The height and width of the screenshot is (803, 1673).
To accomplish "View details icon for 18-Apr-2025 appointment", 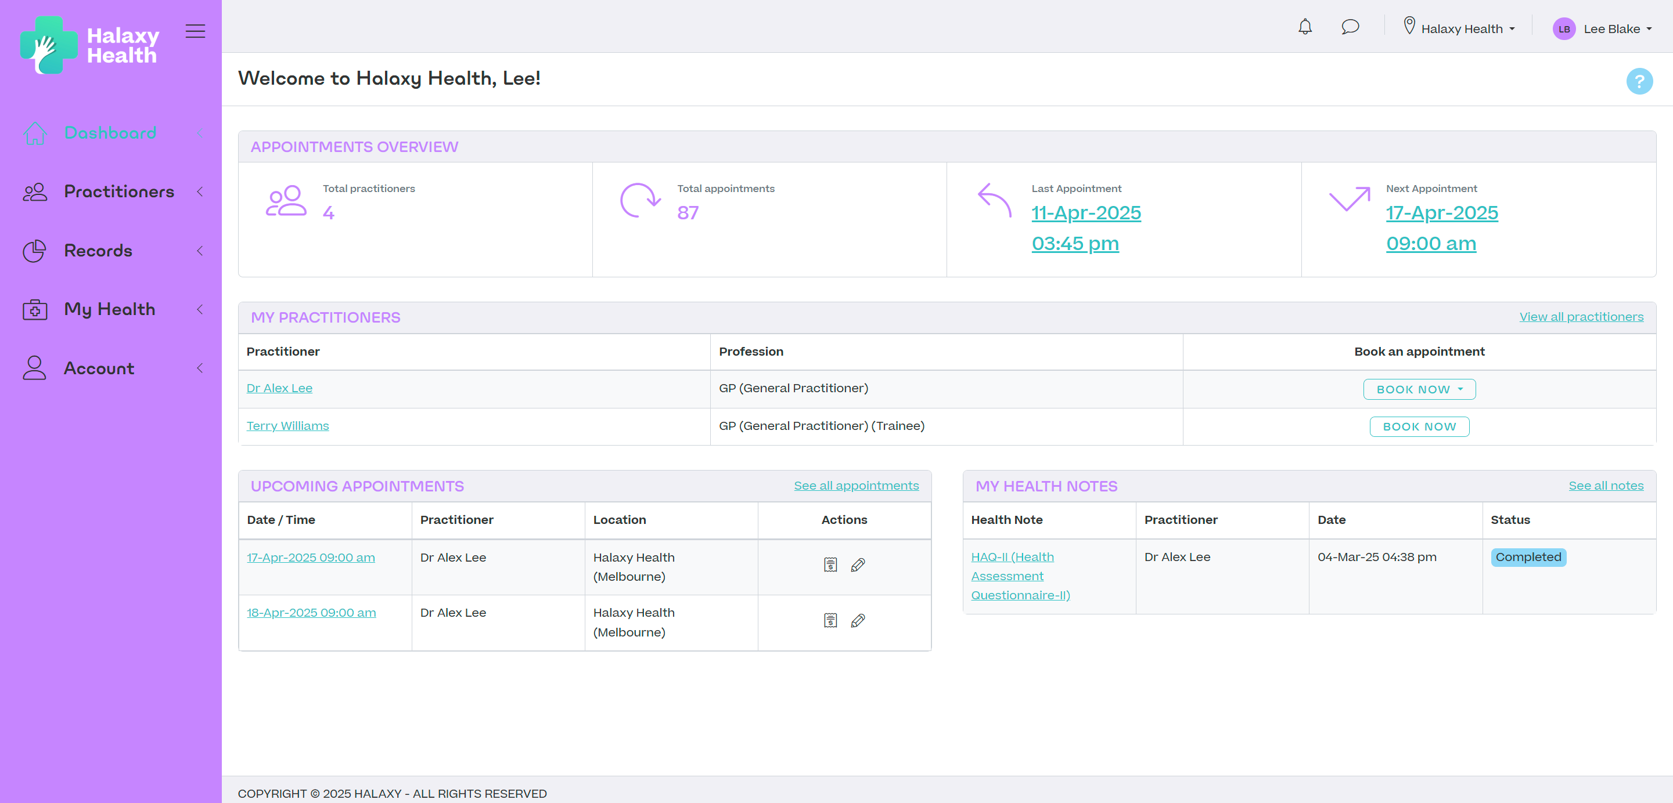I will pyautogui.click(x=830, y=621).
